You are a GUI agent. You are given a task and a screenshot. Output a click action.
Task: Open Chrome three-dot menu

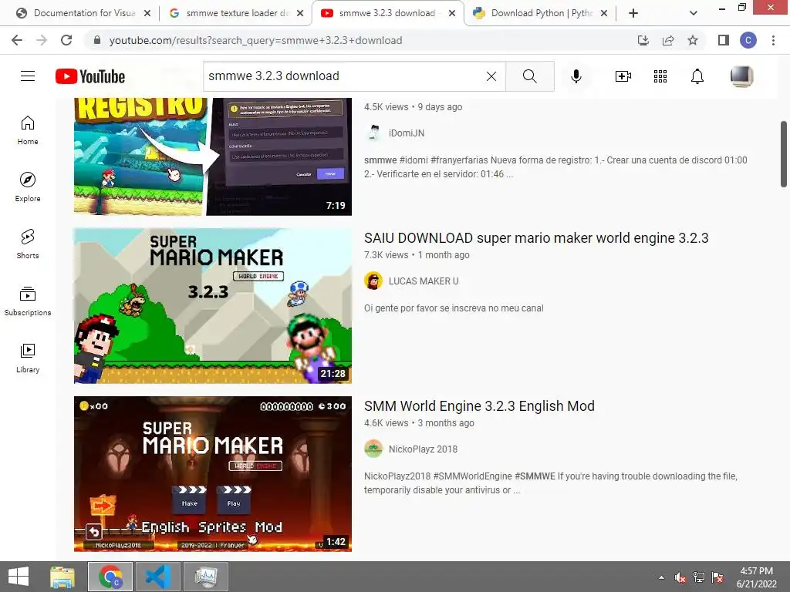tap(773, 40)
